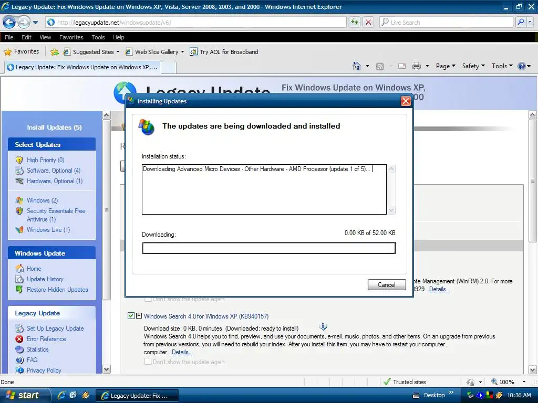Click Cancel in Installing Updates dialog

pyautogui.click(x=387, y=284)
